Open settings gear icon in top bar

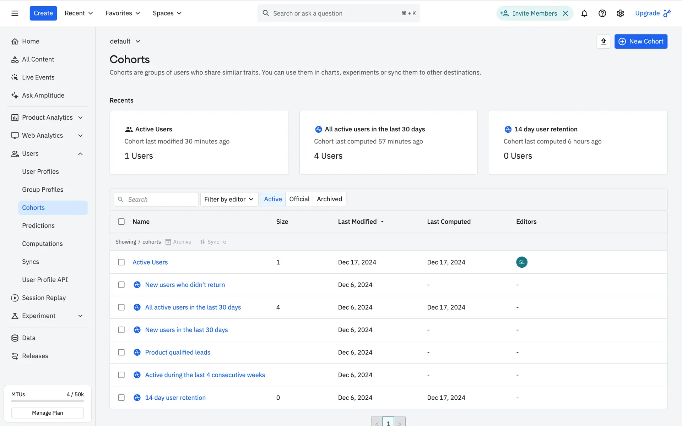[x=620, y=13]
